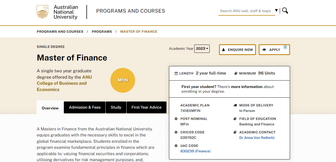This screenshot has width=336, height=162.
Task: Click the Australian National University wordmark
Action: tap(66, 12)
